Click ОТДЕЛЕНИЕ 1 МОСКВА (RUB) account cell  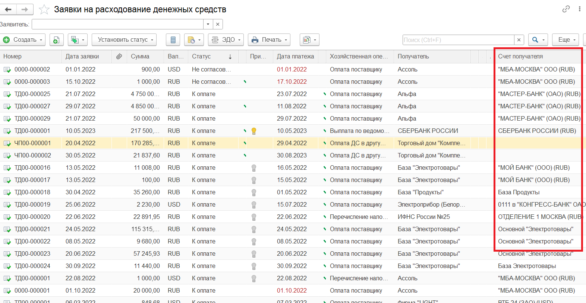coord(540,217)
